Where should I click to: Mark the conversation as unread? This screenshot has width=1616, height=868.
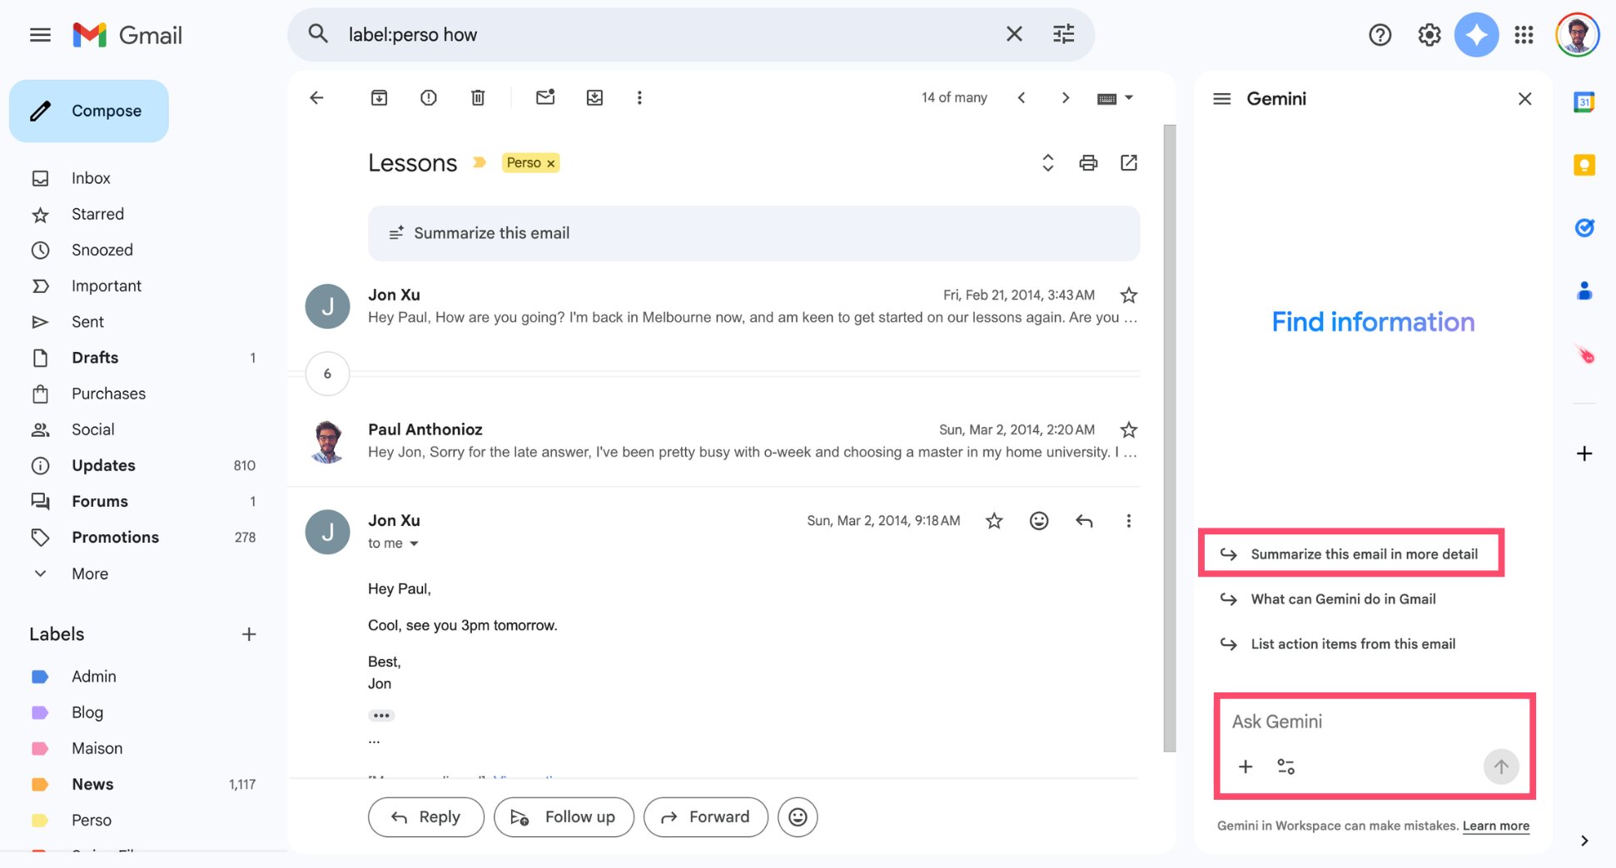(545, 97)
